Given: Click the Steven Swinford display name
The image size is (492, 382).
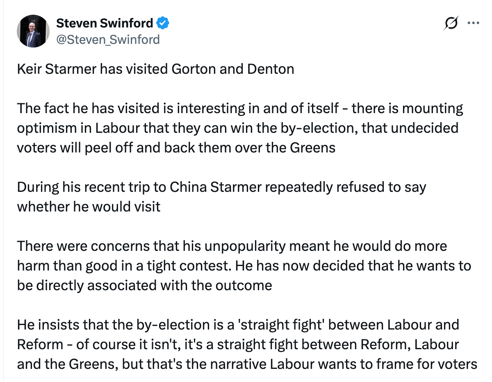Looking at the screenshot, I should [104, 24].
